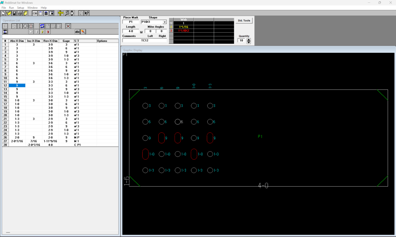Click the context help arrow icon
The height and width of the screenshot is (237, 396).
tap(86, 13)
